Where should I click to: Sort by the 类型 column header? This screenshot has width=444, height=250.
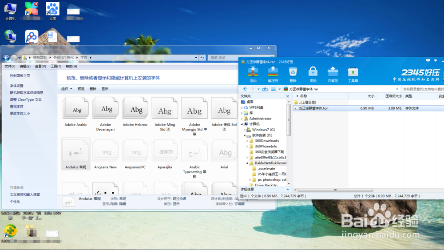pos(408,96)
